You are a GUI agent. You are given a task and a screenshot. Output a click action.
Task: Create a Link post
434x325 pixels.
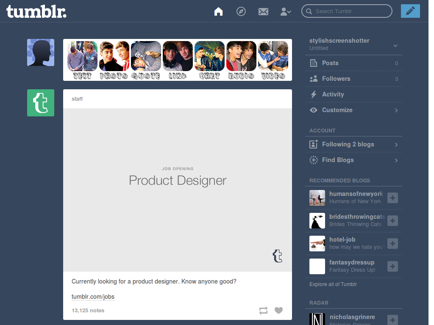coord(178,60)
